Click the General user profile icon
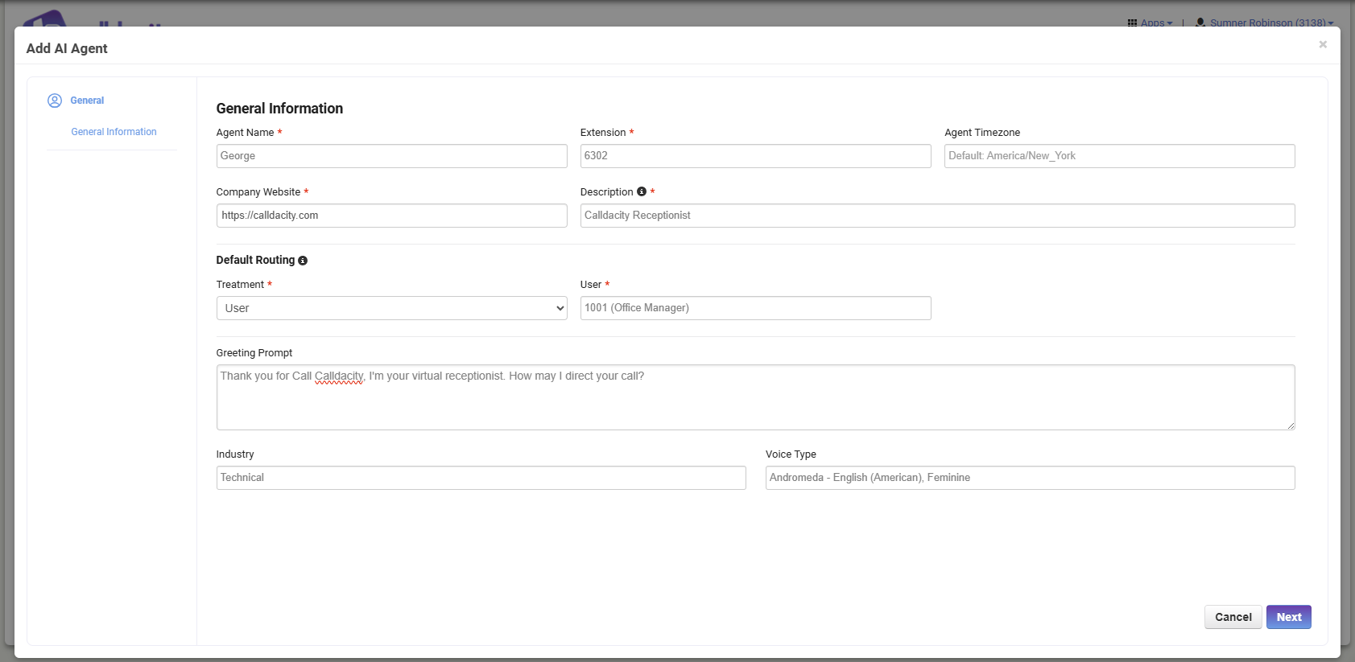This screenshot has height=662, width=1355. [55, 101]
